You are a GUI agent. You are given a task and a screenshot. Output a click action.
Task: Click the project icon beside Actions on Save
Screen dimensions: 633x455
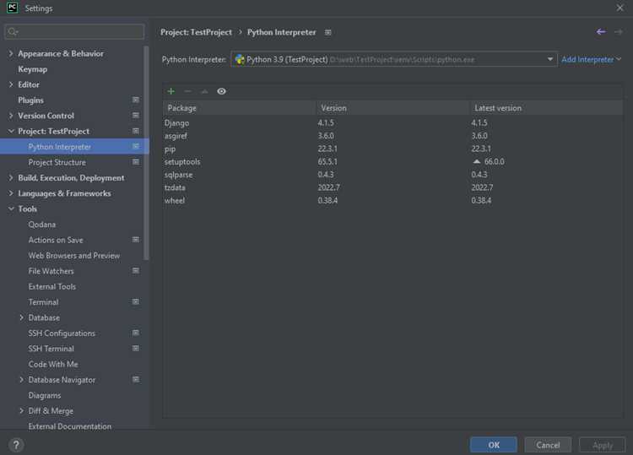[x=136, y=240]
